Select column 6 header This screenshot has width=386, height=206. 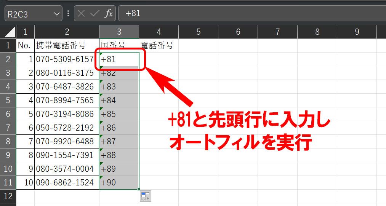(238, 32)
